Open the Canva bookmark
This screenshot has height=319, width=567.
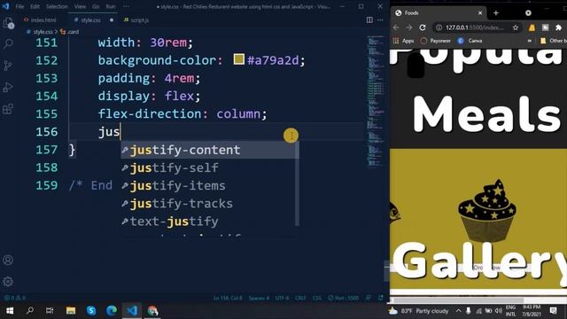470,41
